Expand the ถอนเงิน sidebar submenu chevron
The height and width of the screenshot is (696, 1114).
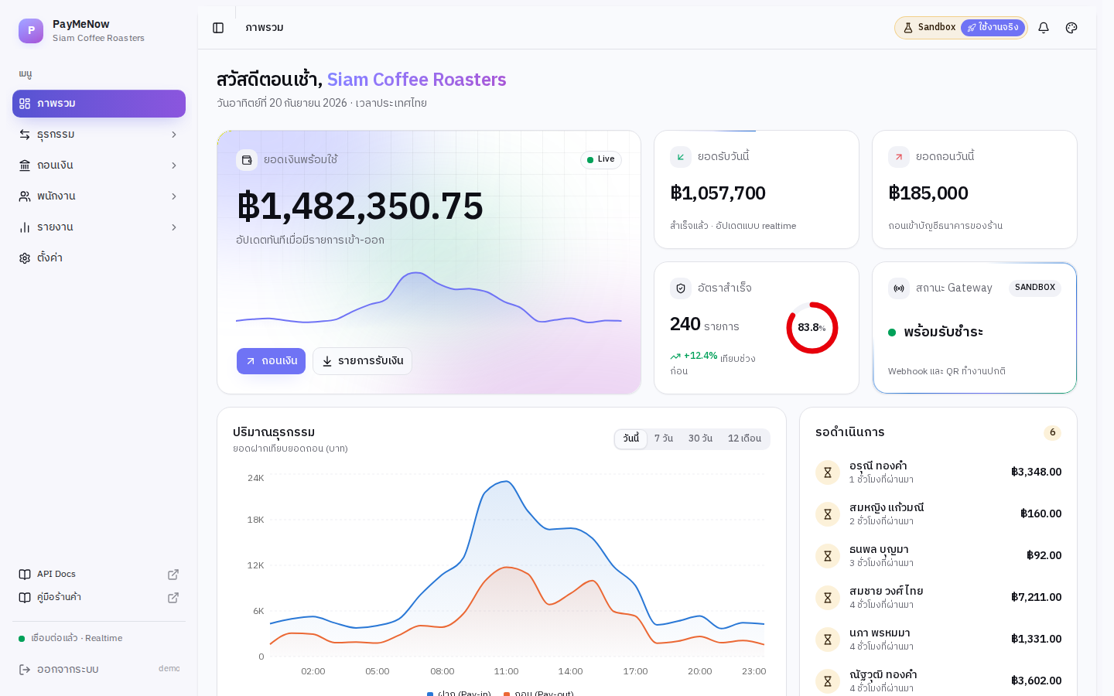[x=174, y=165]
